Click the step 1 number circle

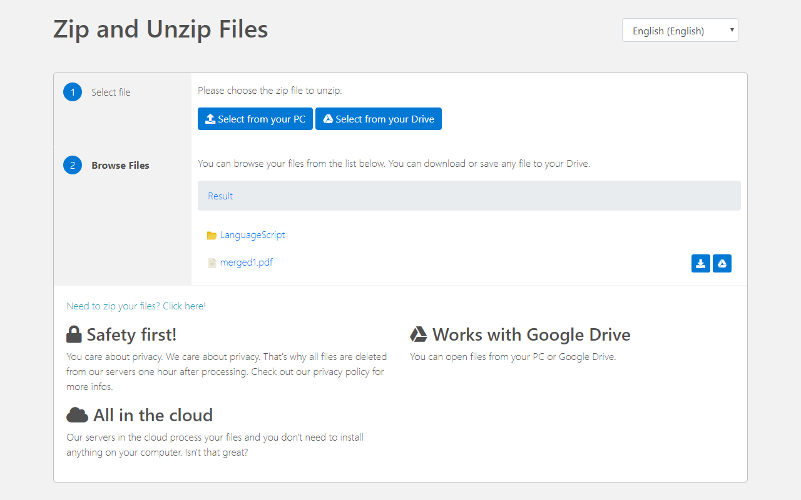click(73, 92)
